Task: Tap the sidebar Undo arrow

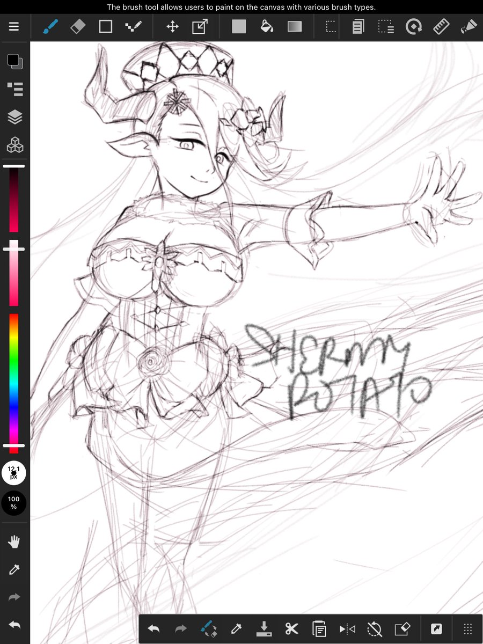Action: 14,625
